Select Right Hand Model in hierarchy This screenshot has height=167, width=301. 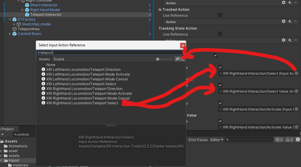click(45, 10)
